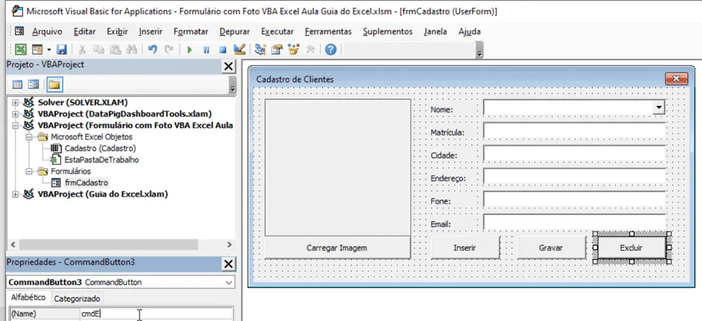Open the Object Browser icon
Screen dimensions: 702x321
click(x=293, y=49)
